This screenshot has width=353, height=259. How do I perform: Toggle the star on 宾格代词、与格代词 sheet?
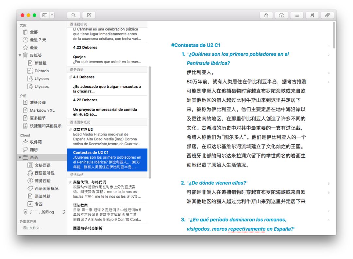coord(70,182)
